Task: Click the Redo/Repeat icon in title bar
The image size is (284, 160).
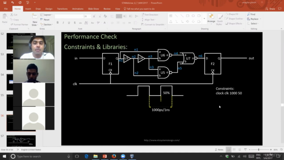Action: [x=20, y=3]
